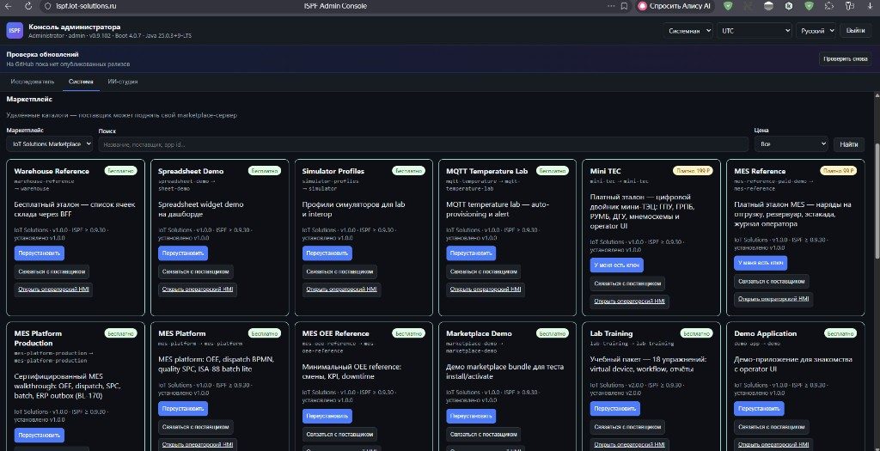Image resolution: width=880 pixels, height=451 pixels.
Task: Open green shield extension beside the puzzle icon
Action: coord(809,6)
